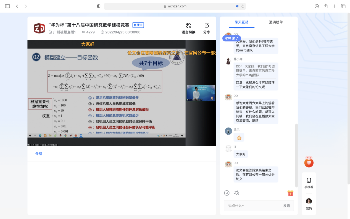Click the live video stream player
This screenshot has width=350, height=219.
point(122,93)
